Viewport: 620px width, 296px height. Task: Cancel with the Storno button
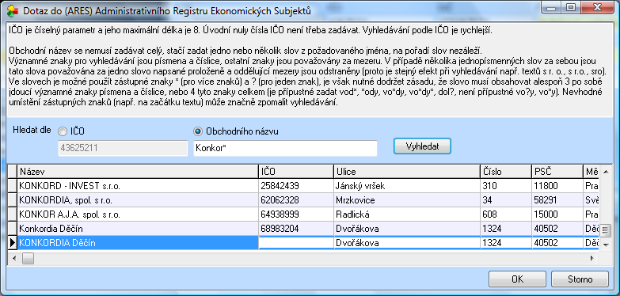coord(580,279)
